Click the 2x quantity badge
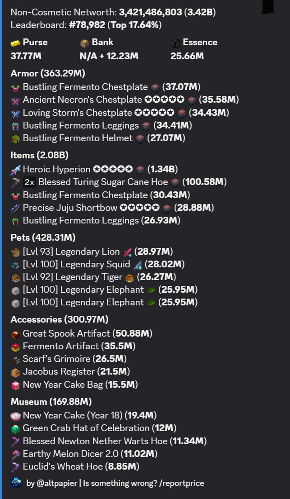290x499 pixels. [30, 182]
